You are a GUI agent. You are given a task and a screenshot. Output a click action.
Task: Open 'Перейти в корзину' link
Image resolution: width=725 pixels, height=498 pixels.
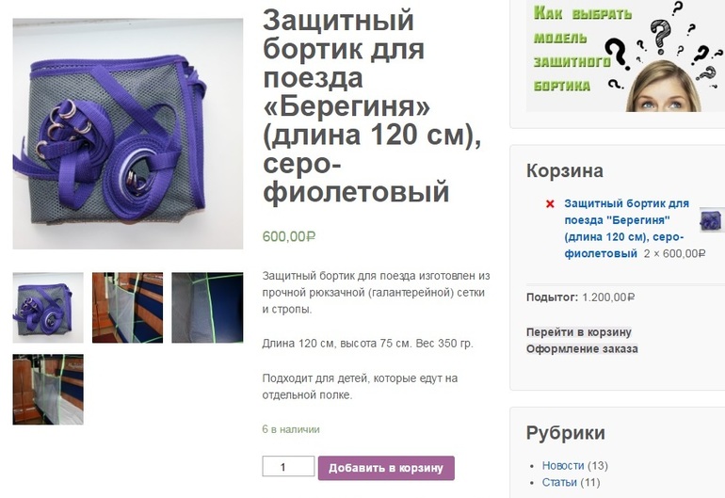(579, 332)
